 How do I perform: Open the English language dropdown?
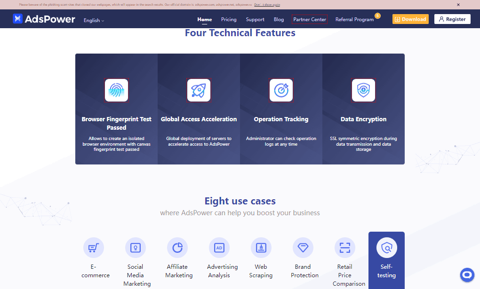click(x=94, y=20)
